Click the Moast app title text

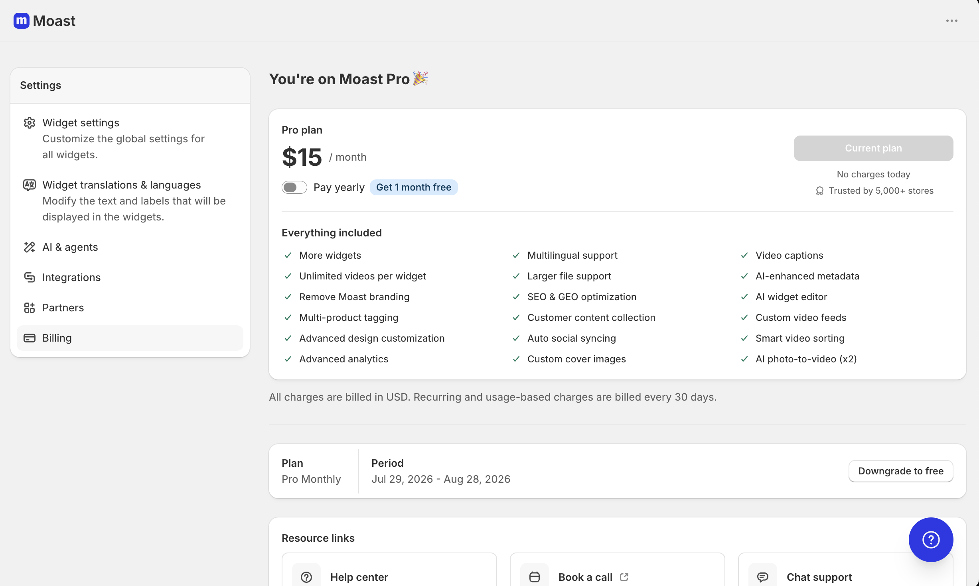pyautogui.click(x=54, y=21)
